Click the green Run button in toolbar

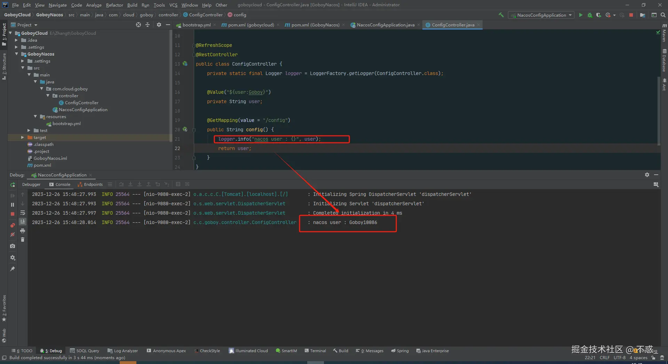pos(580,15)
